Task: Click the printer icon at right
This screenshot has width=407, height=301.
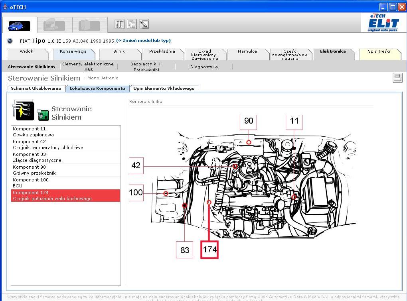Action: coord(397,78)
